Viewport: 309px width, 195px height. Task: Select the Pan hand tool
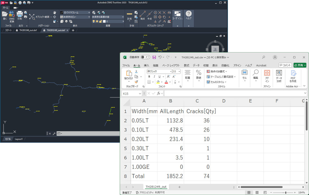tap(55, 13)
